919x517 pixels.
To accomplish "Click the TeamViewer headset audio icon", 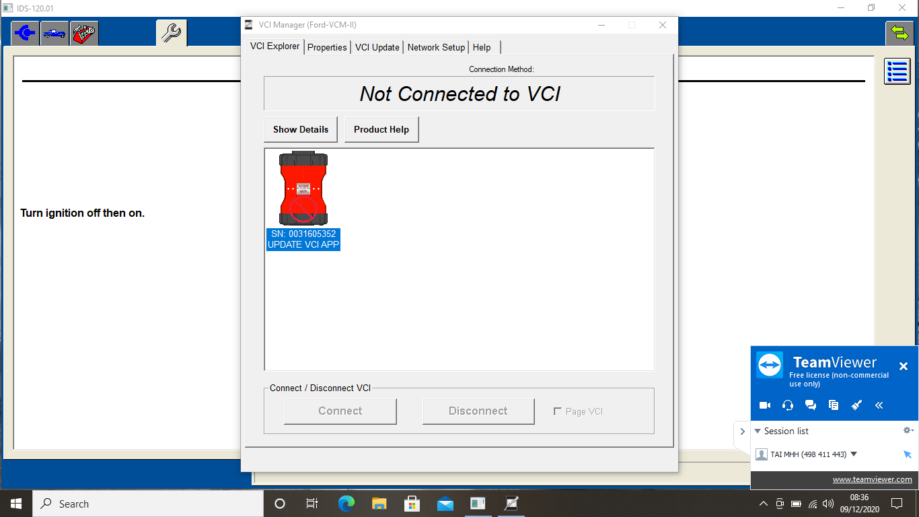I will pos(788,405).
